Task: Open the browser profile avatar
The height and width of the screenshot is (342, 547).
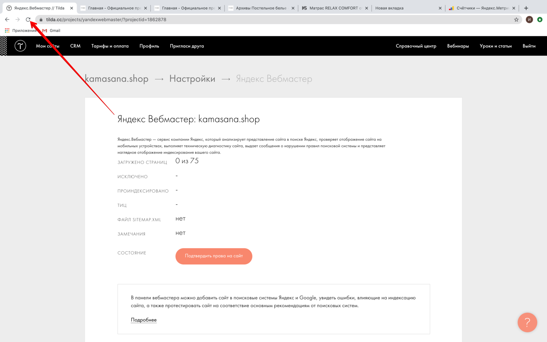Action: click(529, 20)
